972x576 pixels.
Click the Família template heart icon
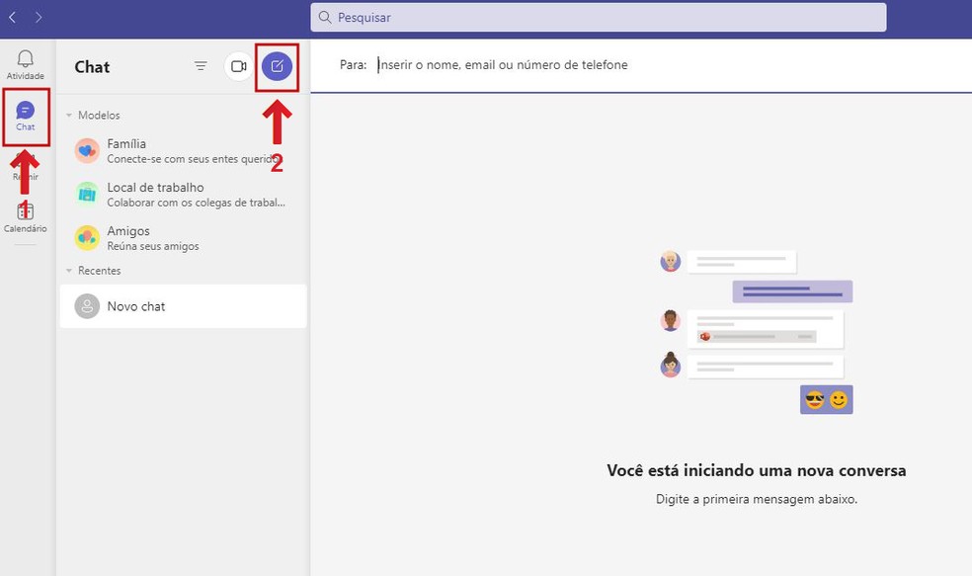click(x=87, y=150)
